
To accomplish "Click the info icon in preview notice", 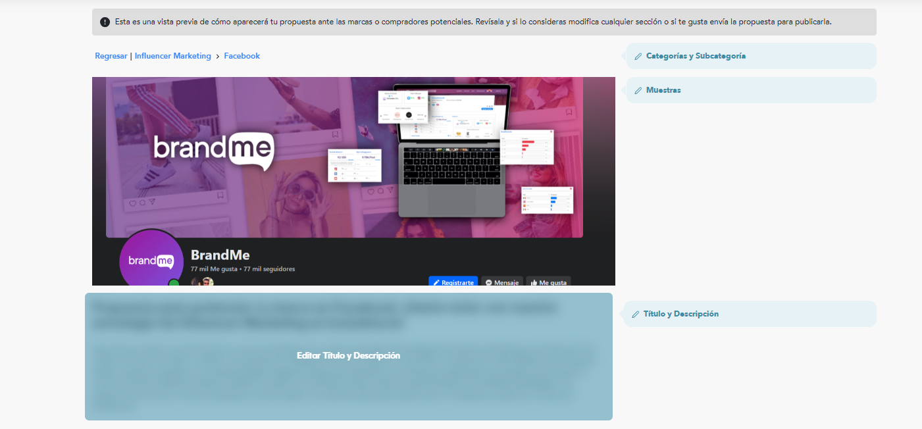I will pyautogui.click(x=105, y=22).
